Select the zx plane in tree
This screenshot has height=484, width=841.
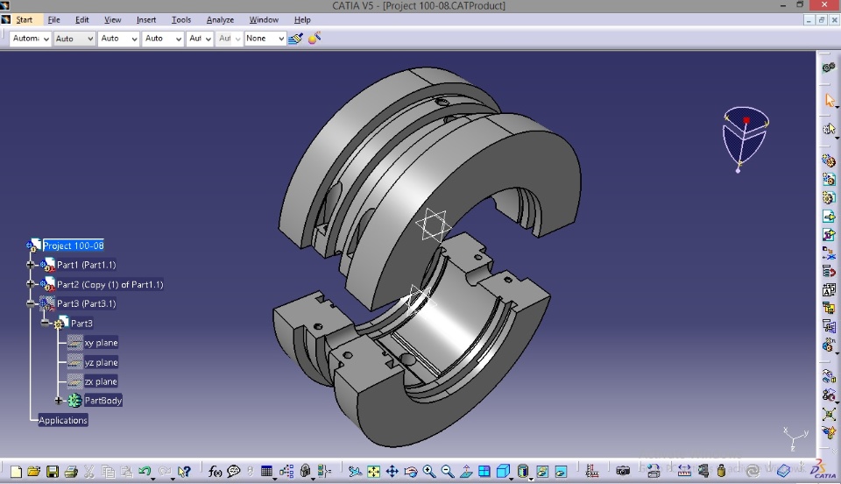click(100, 381)
